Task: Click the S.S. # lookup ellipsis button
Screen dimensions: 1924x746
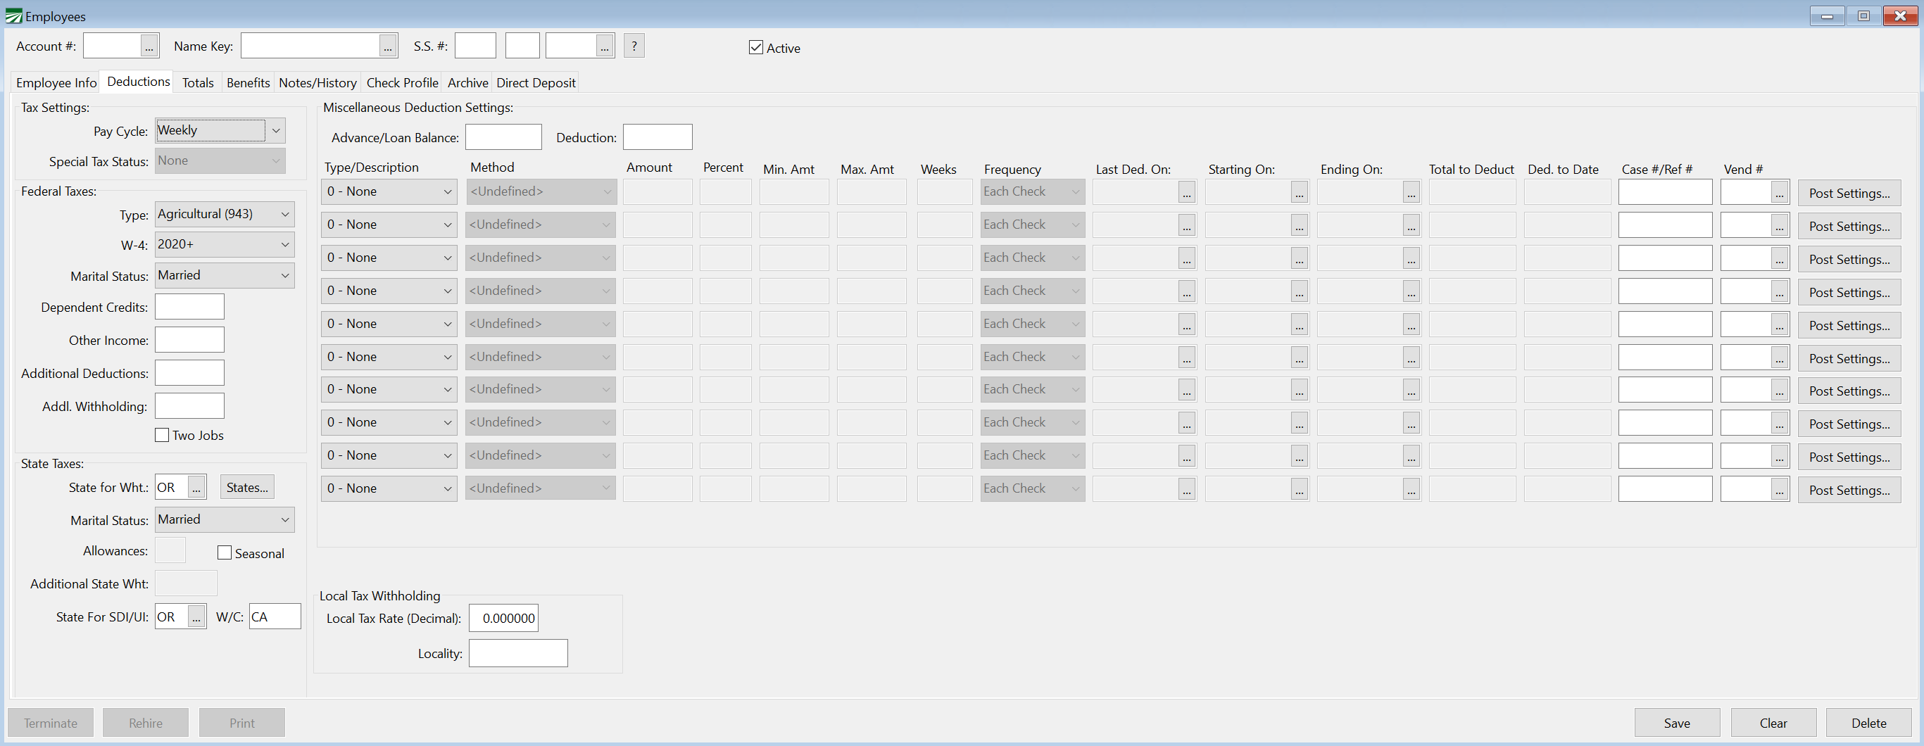Action: coord(604,46)
